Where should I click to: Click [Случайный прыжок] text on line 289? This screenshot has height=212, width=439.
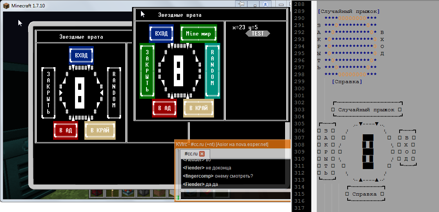point(349,11)
